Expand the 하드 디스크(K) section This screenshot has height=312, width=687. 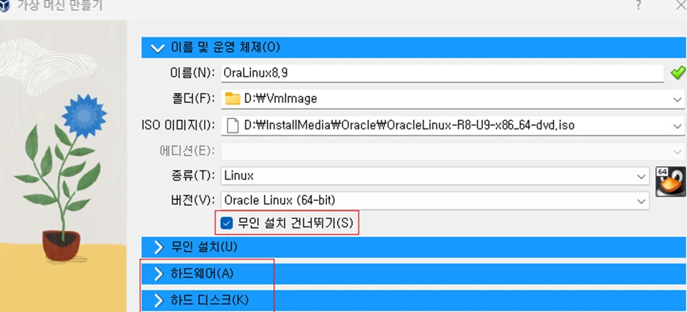click(414, 300)
